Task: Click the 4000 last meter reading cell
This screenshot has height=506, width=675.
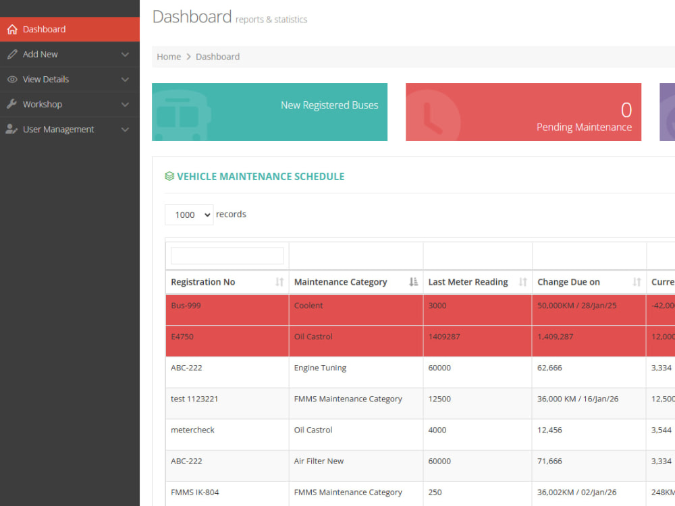Action: point(478,434)
